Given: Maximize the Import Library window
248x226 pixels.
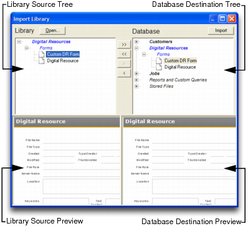Looking at the screenshot, I should pyautogui.click(x=222, y=19).
